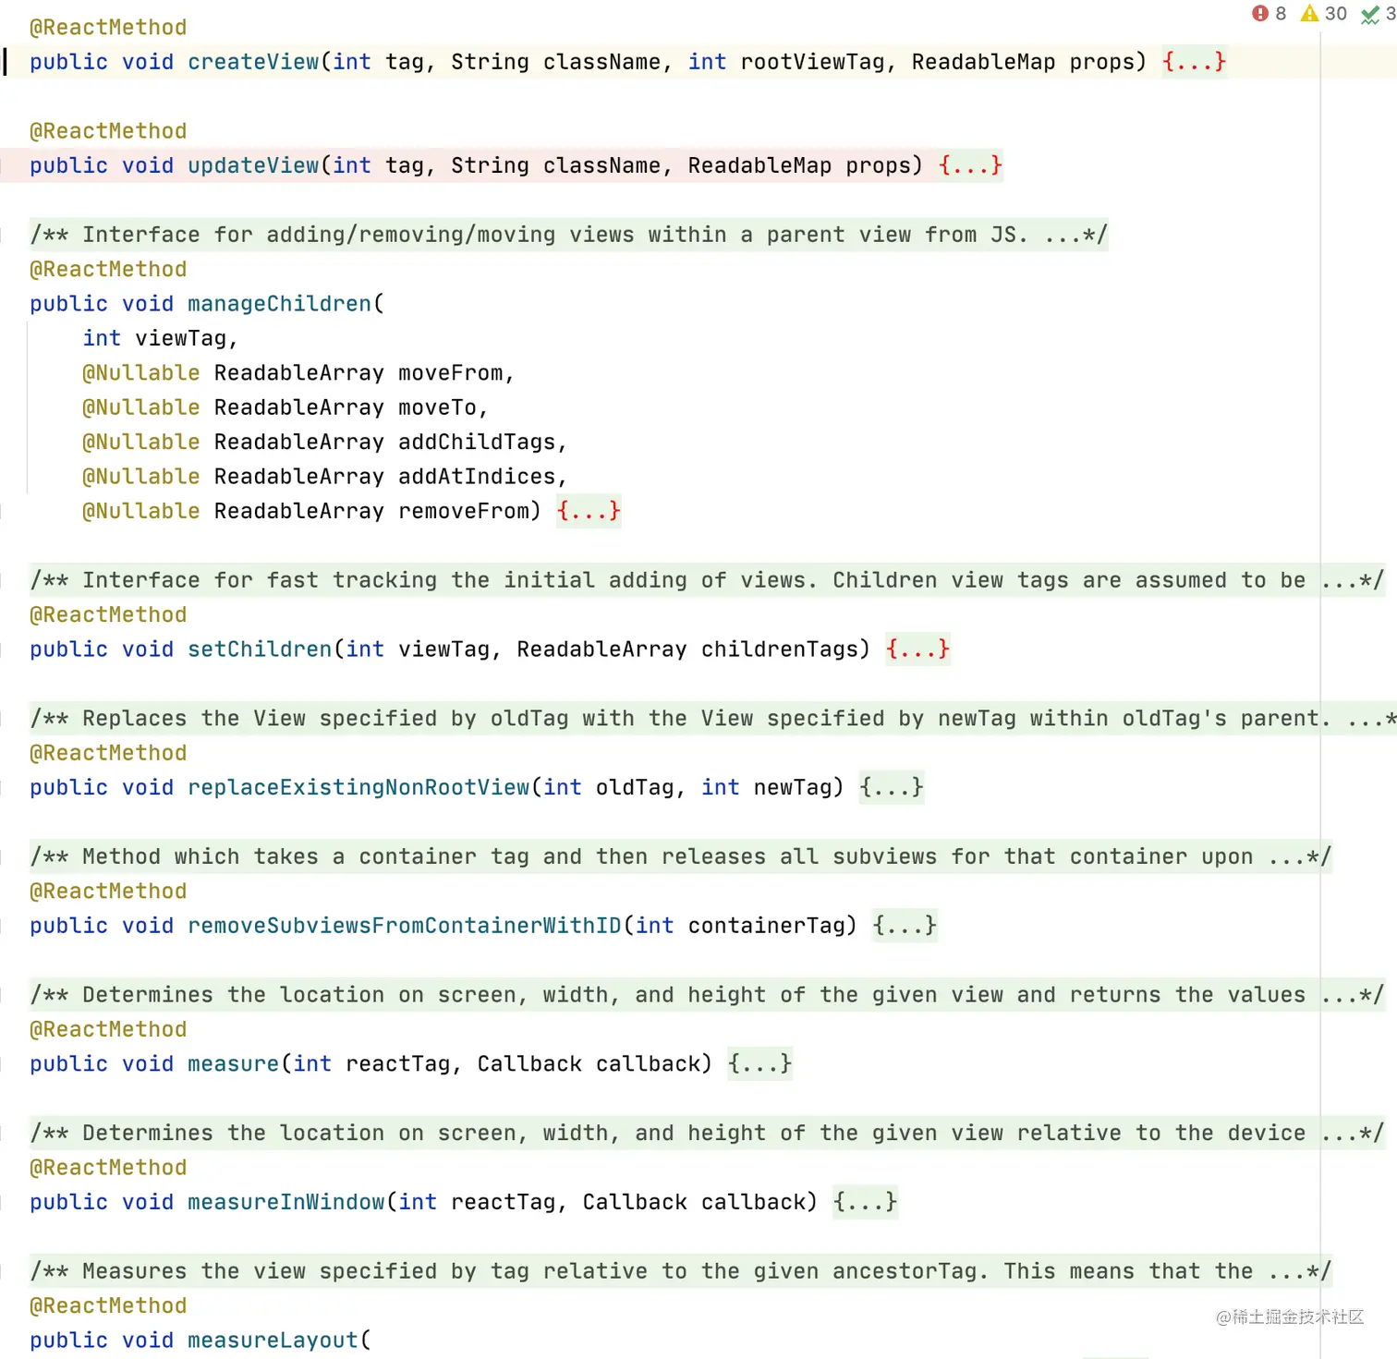Expand the folded setChildren method body
Image resolution: width=1397 pixels, height=1359 pixels.
(x=917, y=649)
